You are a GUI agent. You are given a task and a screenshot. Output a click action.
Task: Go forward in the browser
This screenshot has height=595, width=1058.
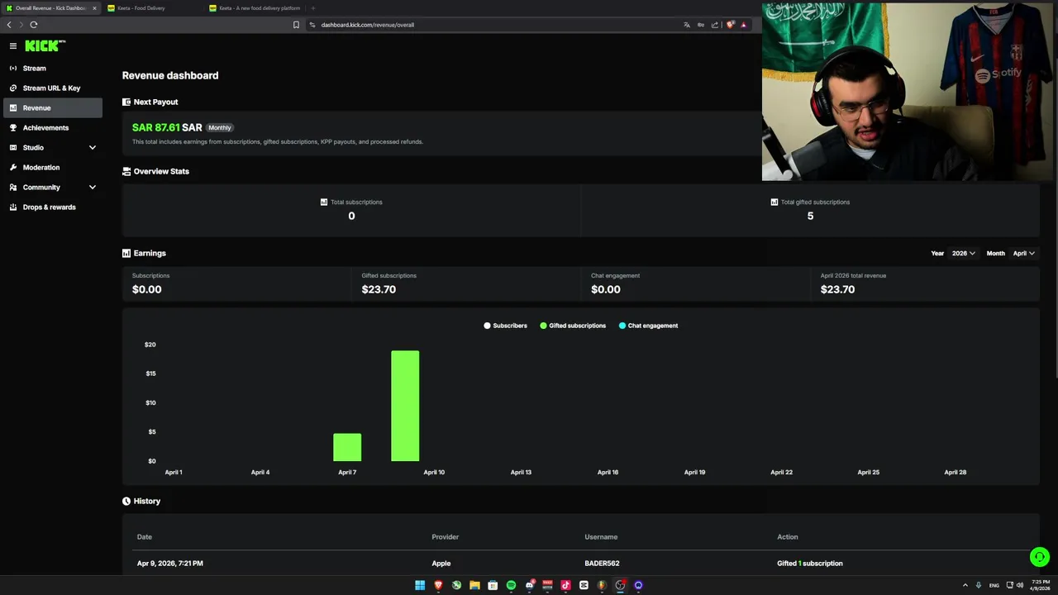click(x=21, y=25)
